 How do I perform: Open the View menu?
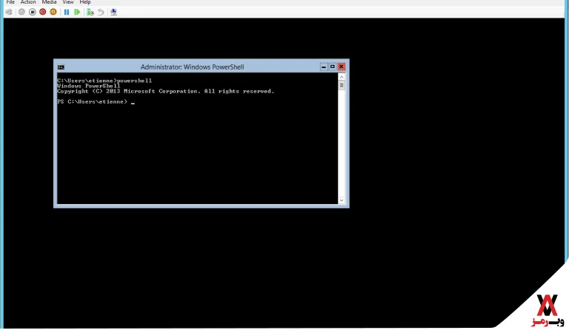(x=68, y=2)
